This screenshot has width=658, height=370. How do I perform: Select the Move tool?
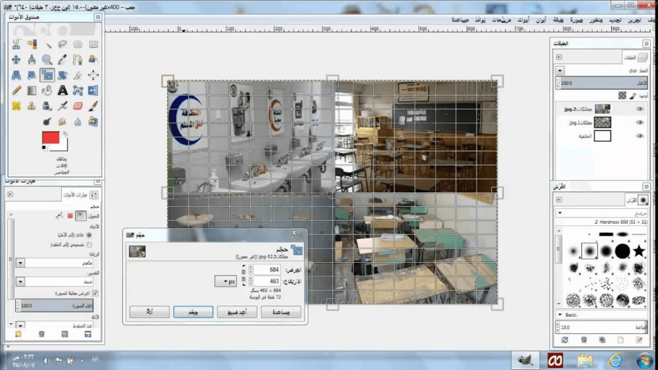(x=16, y=60)
